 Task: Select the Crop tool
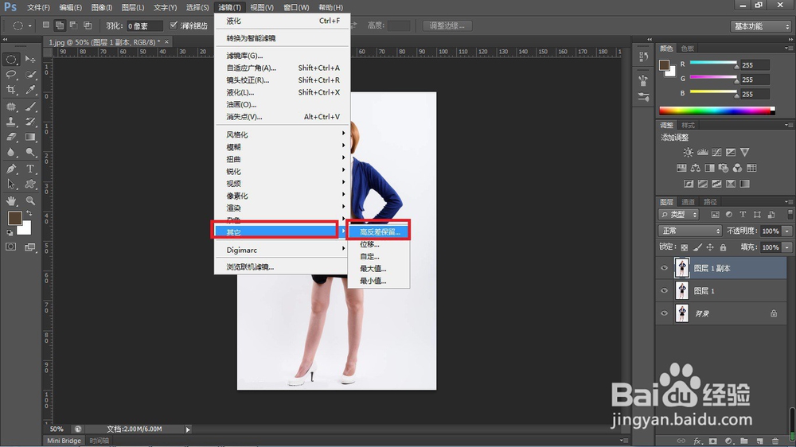[11, 90]
